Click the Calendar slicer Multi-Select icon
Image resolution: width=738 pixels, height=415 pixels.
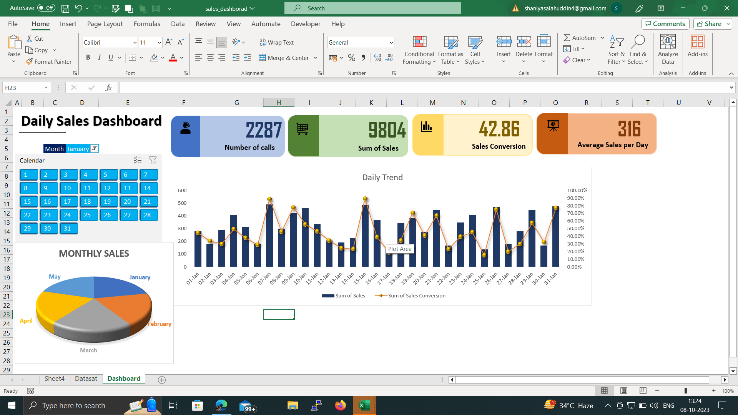point(138,160)
